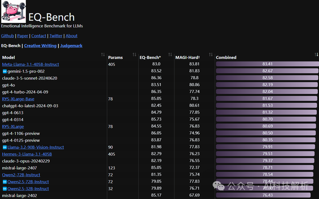Open Llama-3.2-90B-Vision-Instruct model link
Image resolution: width=319 pixels, height=199 pixels.
pyautogui.click(x=35, y=147)
